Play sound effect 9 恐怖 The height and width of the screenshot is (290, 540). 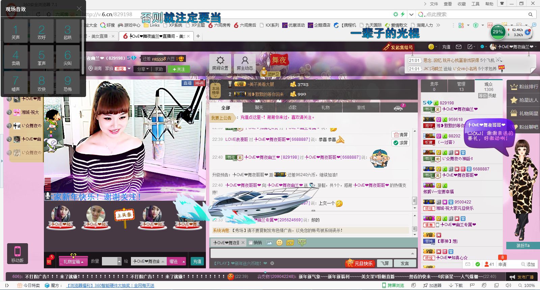coord(67,83)
